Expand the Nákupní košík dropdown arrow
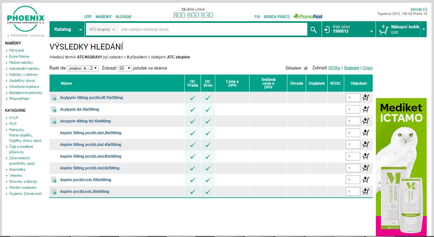The image size is (434, 237). (423, 29)
